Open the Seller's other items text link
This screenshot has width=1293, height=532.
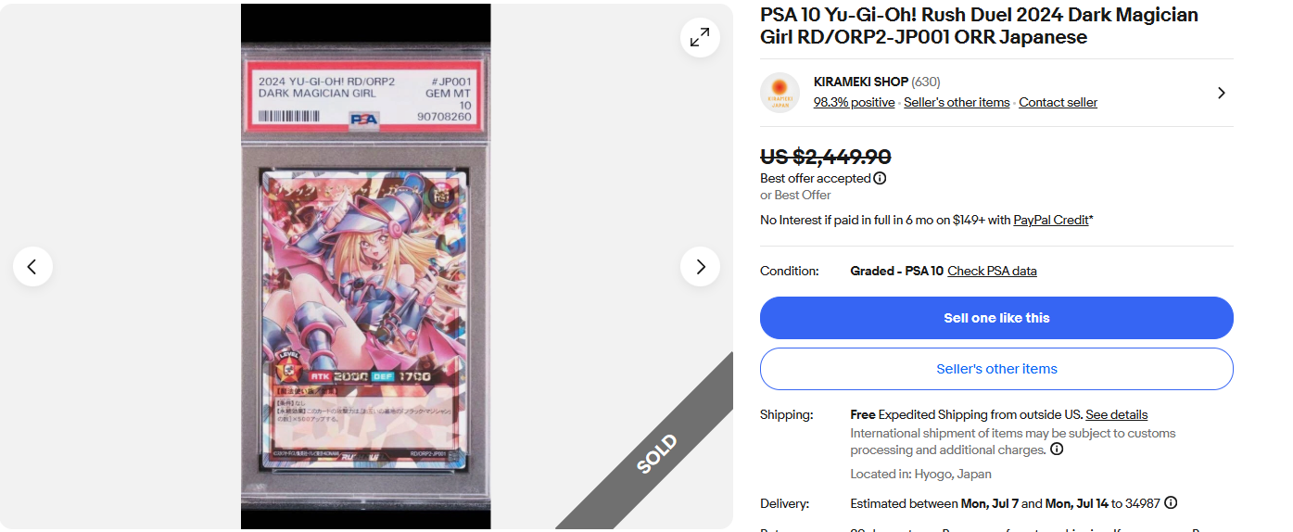pos(957,103)
